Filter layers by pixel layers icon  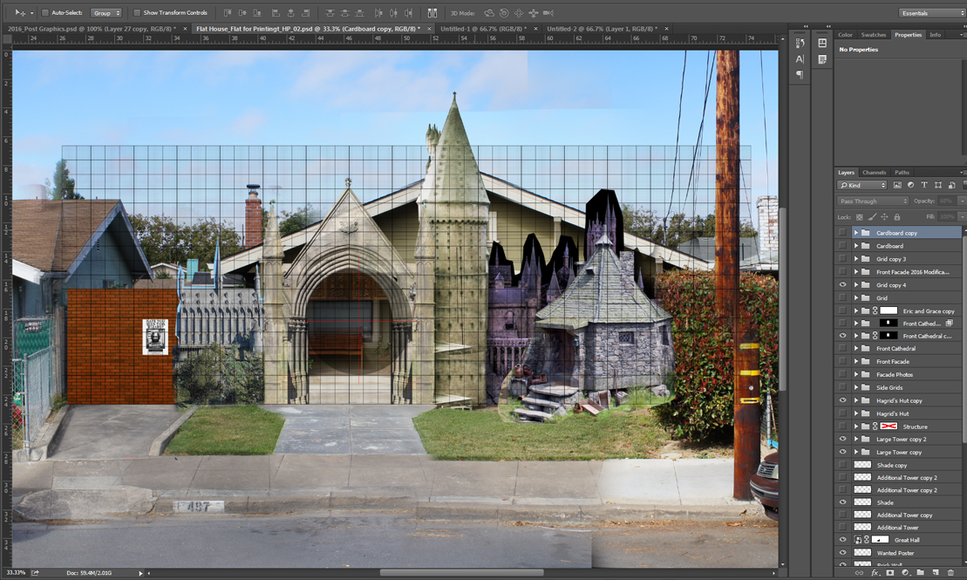(x=897, y=185)
